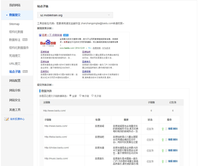Open 数据标注 in the sidebar
This screenshot has height=166, width=198.
15,40
